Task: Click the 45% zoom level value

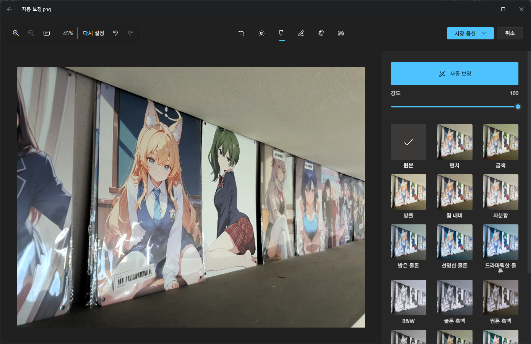Action: [x=68, y=33]
